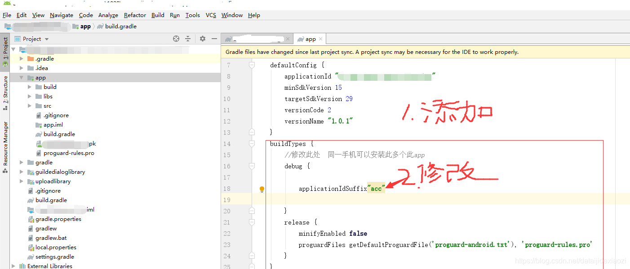630x269 pixels.
Task: Expand the guildedialoglibrary module
Action: point(21,172)
